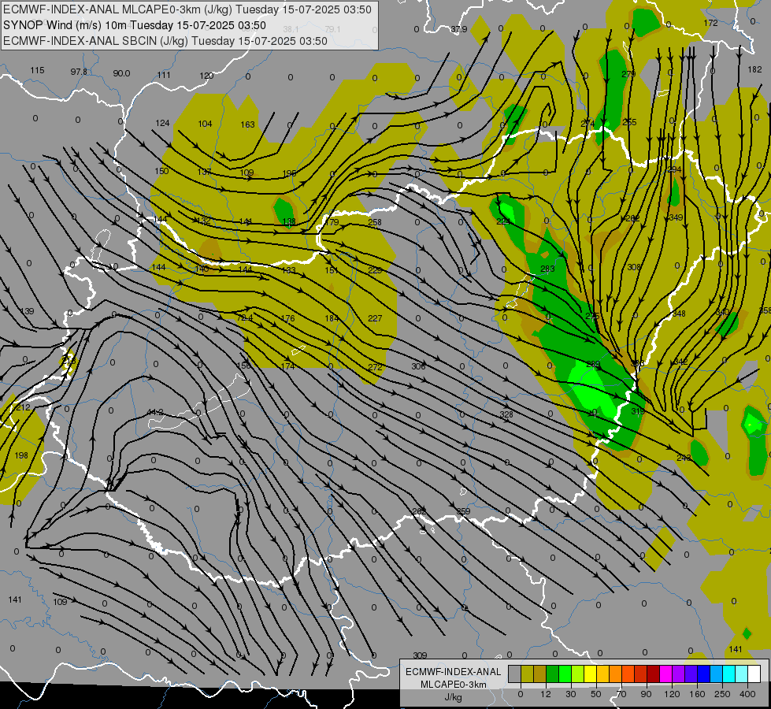
Task: Click the legend tick label 50
Action: point(596,694)
